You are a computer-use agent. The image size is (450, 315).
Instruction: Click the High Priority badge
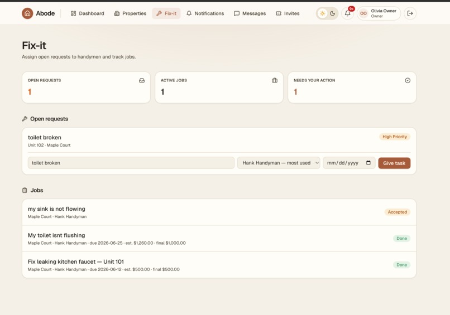395,137
